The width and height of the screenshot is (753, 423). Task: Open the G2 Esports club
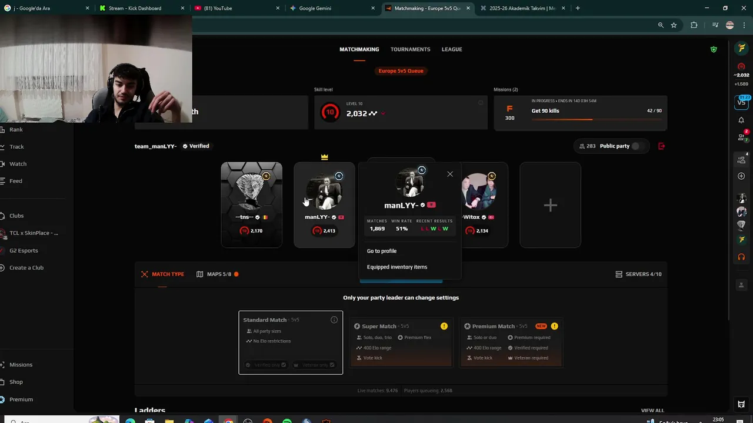[x=23, y=250]
